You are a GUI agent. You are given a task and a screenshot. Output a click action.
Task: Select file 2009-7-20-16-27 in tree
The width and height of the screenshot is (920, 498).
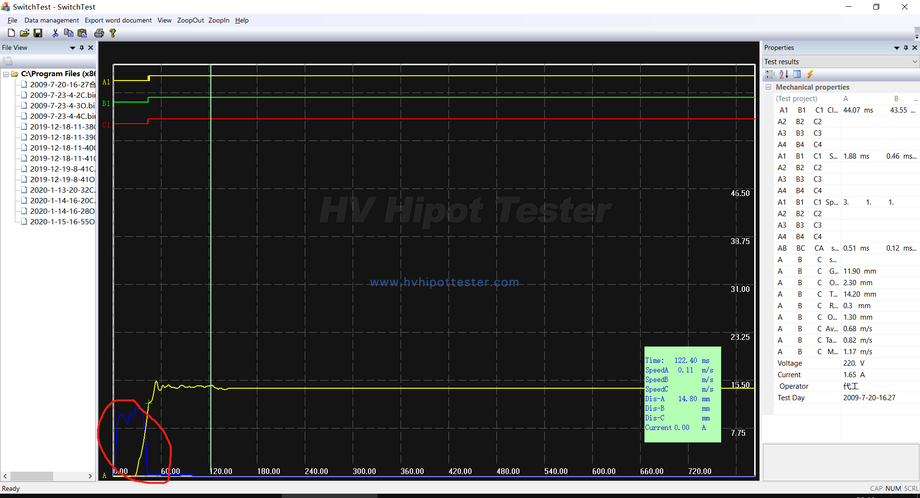tap(62, 84)
